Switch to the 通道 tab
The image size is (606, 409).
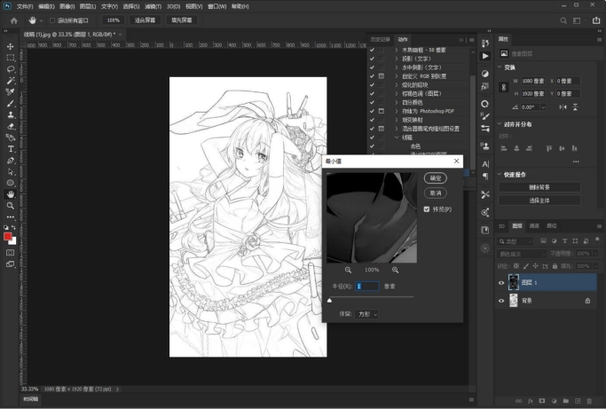coord(534,225)
